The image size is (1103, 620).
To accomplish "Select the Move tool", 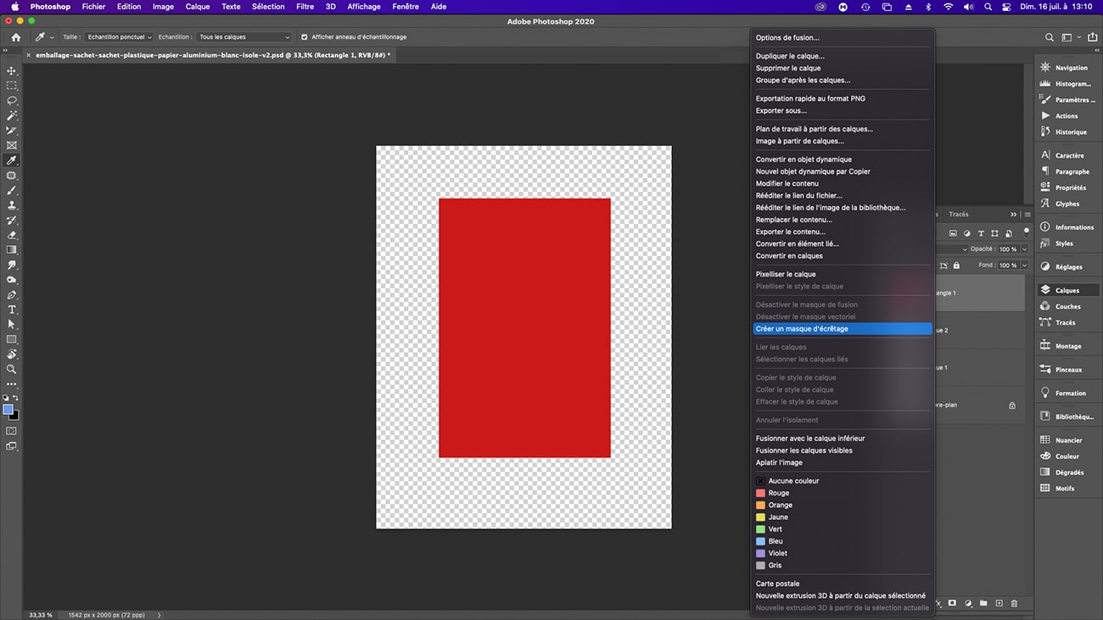I will [12, 71].
